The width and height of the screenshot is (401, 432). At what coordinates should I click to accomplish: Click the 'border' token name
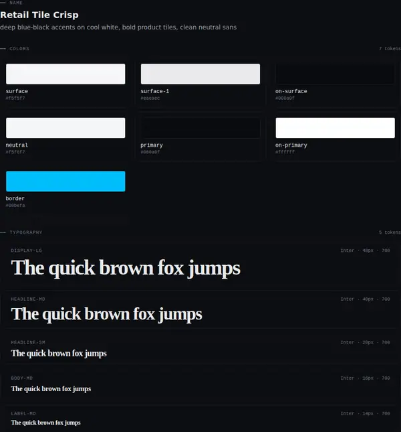(15, 199)
